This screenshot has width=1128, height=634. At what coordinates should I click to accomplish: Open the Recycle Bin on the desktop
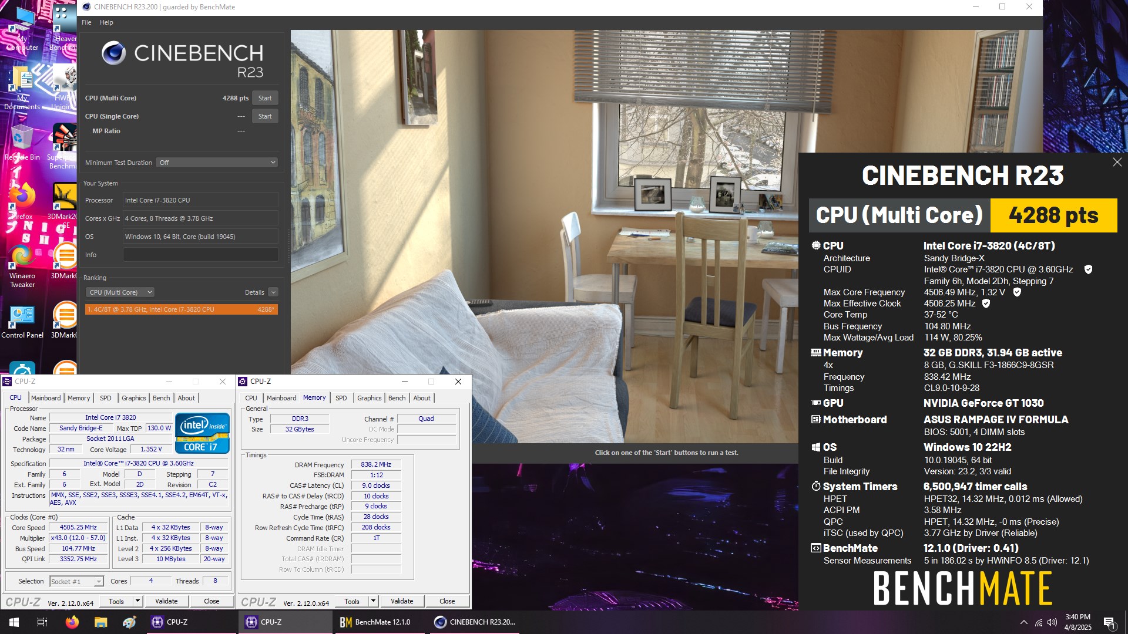click(22, 143)
